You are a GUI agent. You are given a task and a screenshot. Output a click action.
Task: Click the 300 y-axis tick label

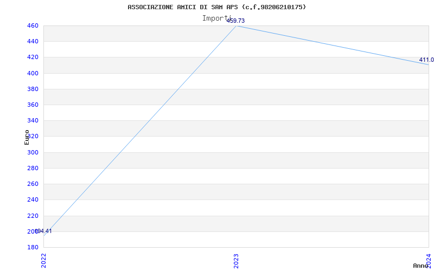33,152
